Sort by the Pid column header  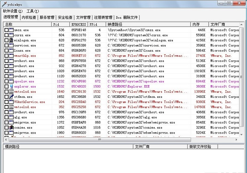61,24
